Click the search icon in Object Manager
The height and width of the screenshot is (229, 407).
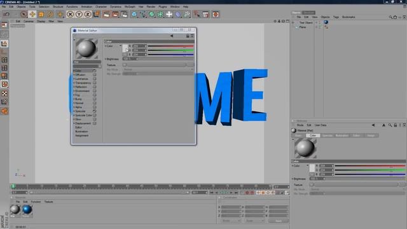pos(390,17)
